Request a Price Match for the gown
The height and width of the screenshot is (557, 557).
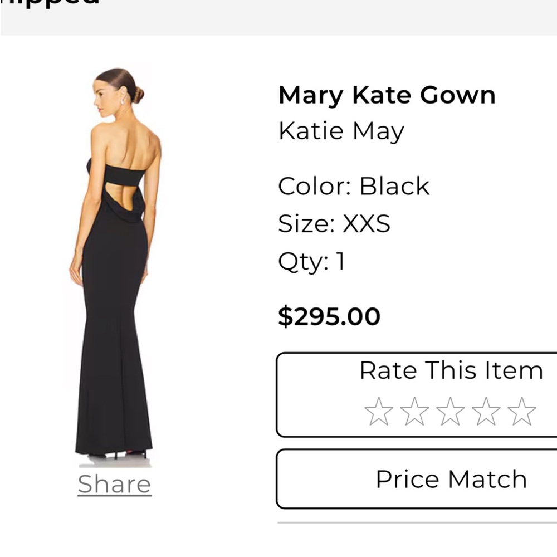451,479
